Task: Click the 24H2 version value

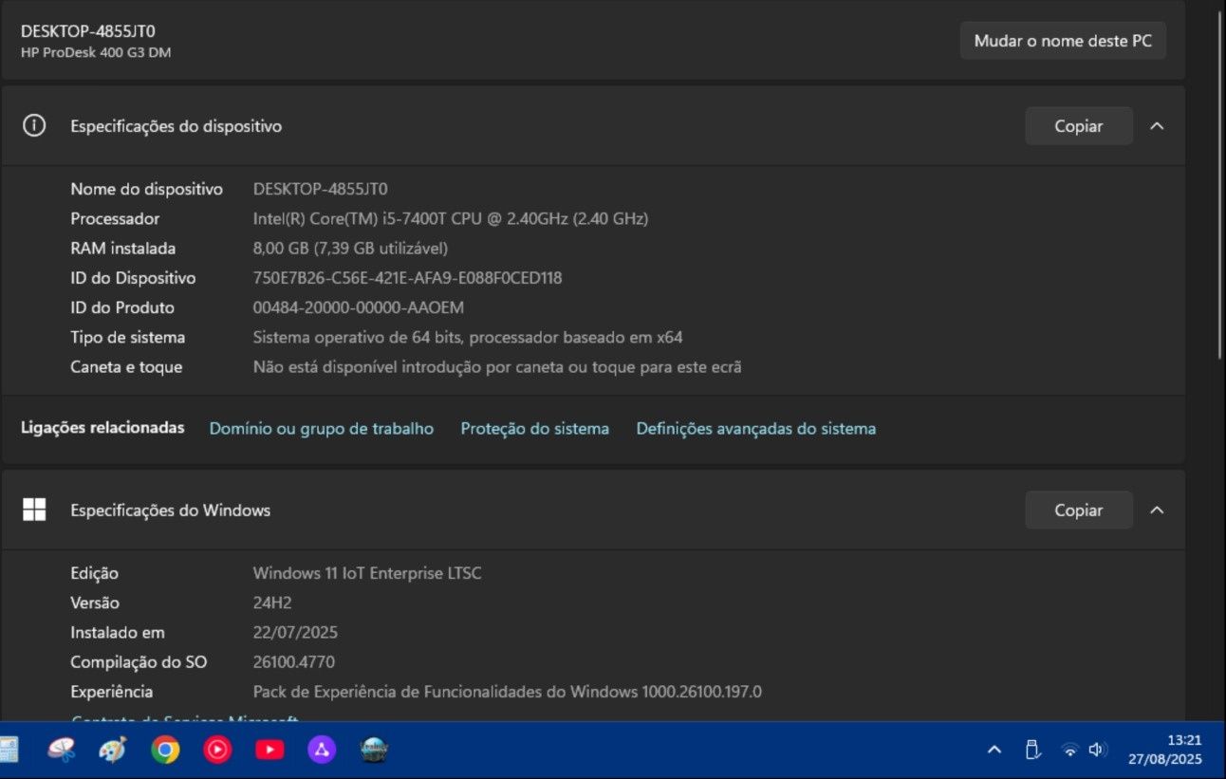Action: pos(272,603)
